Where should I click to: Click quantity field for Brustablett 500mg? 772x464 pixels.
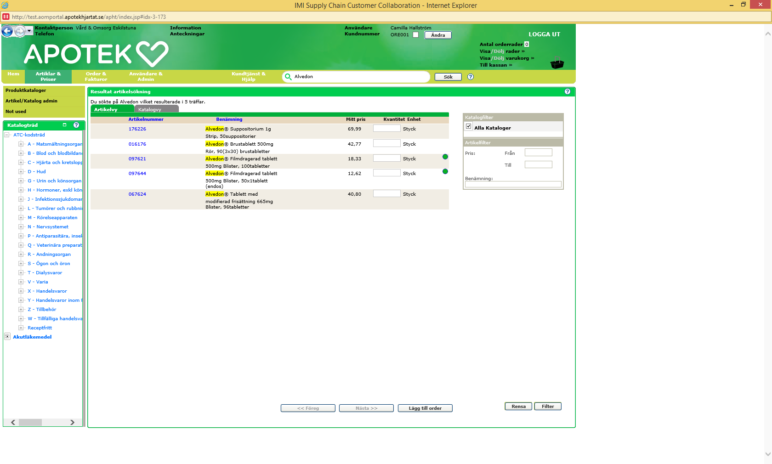pyautogui.click(x=387, y=144)
